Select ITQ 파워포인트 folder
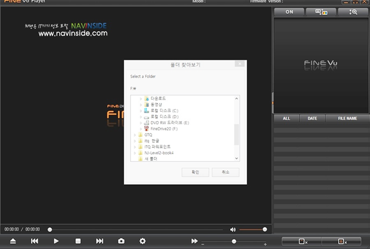This screenshot has height=249, width=370. [x=157, y=147]
